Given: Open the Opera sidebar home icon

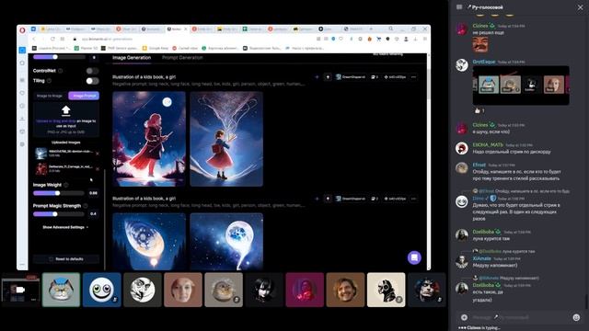Looking at the screenshot, I should coord(22,50).
